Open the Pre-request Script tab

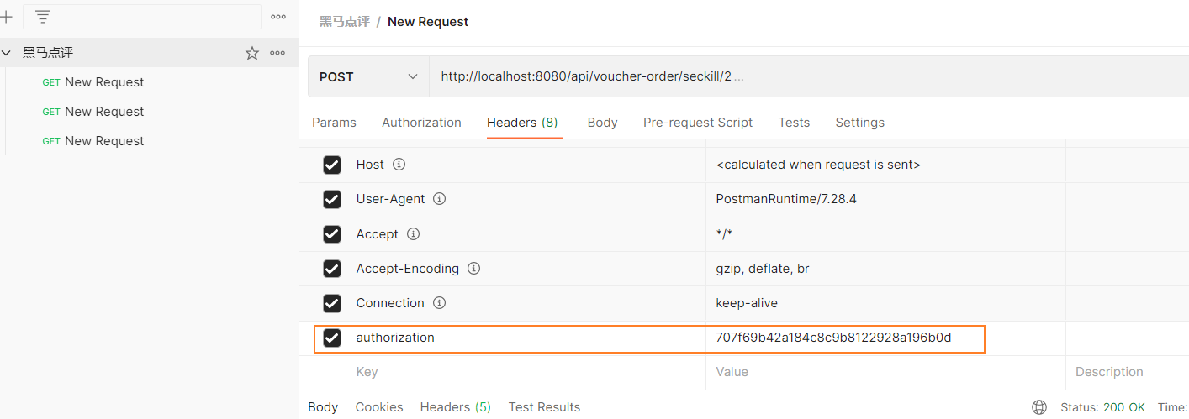coord(697,123)
